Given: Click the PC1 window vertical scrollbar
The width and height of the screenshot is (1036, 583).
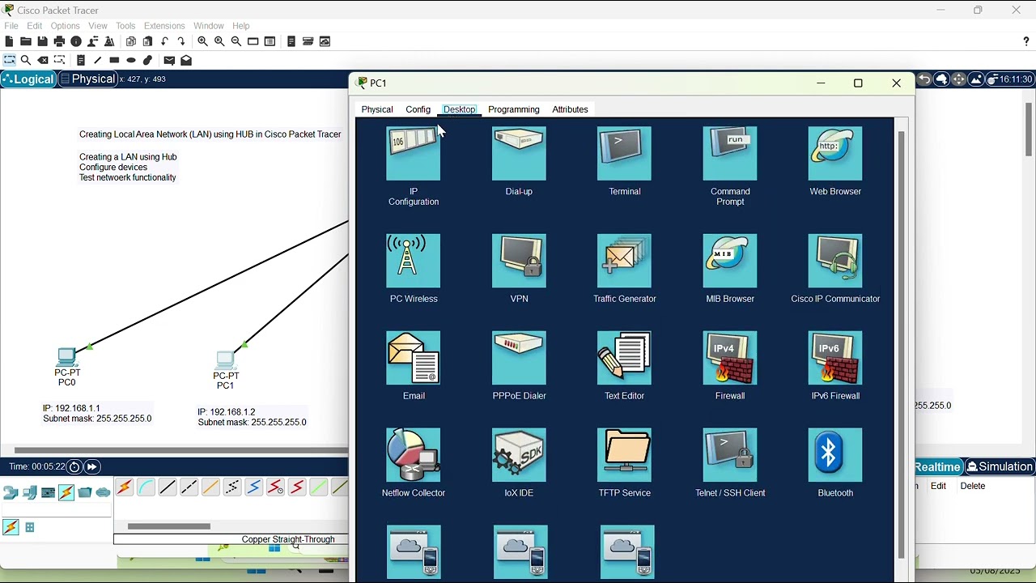Looking at the screenshot, I should coord(901,344).
